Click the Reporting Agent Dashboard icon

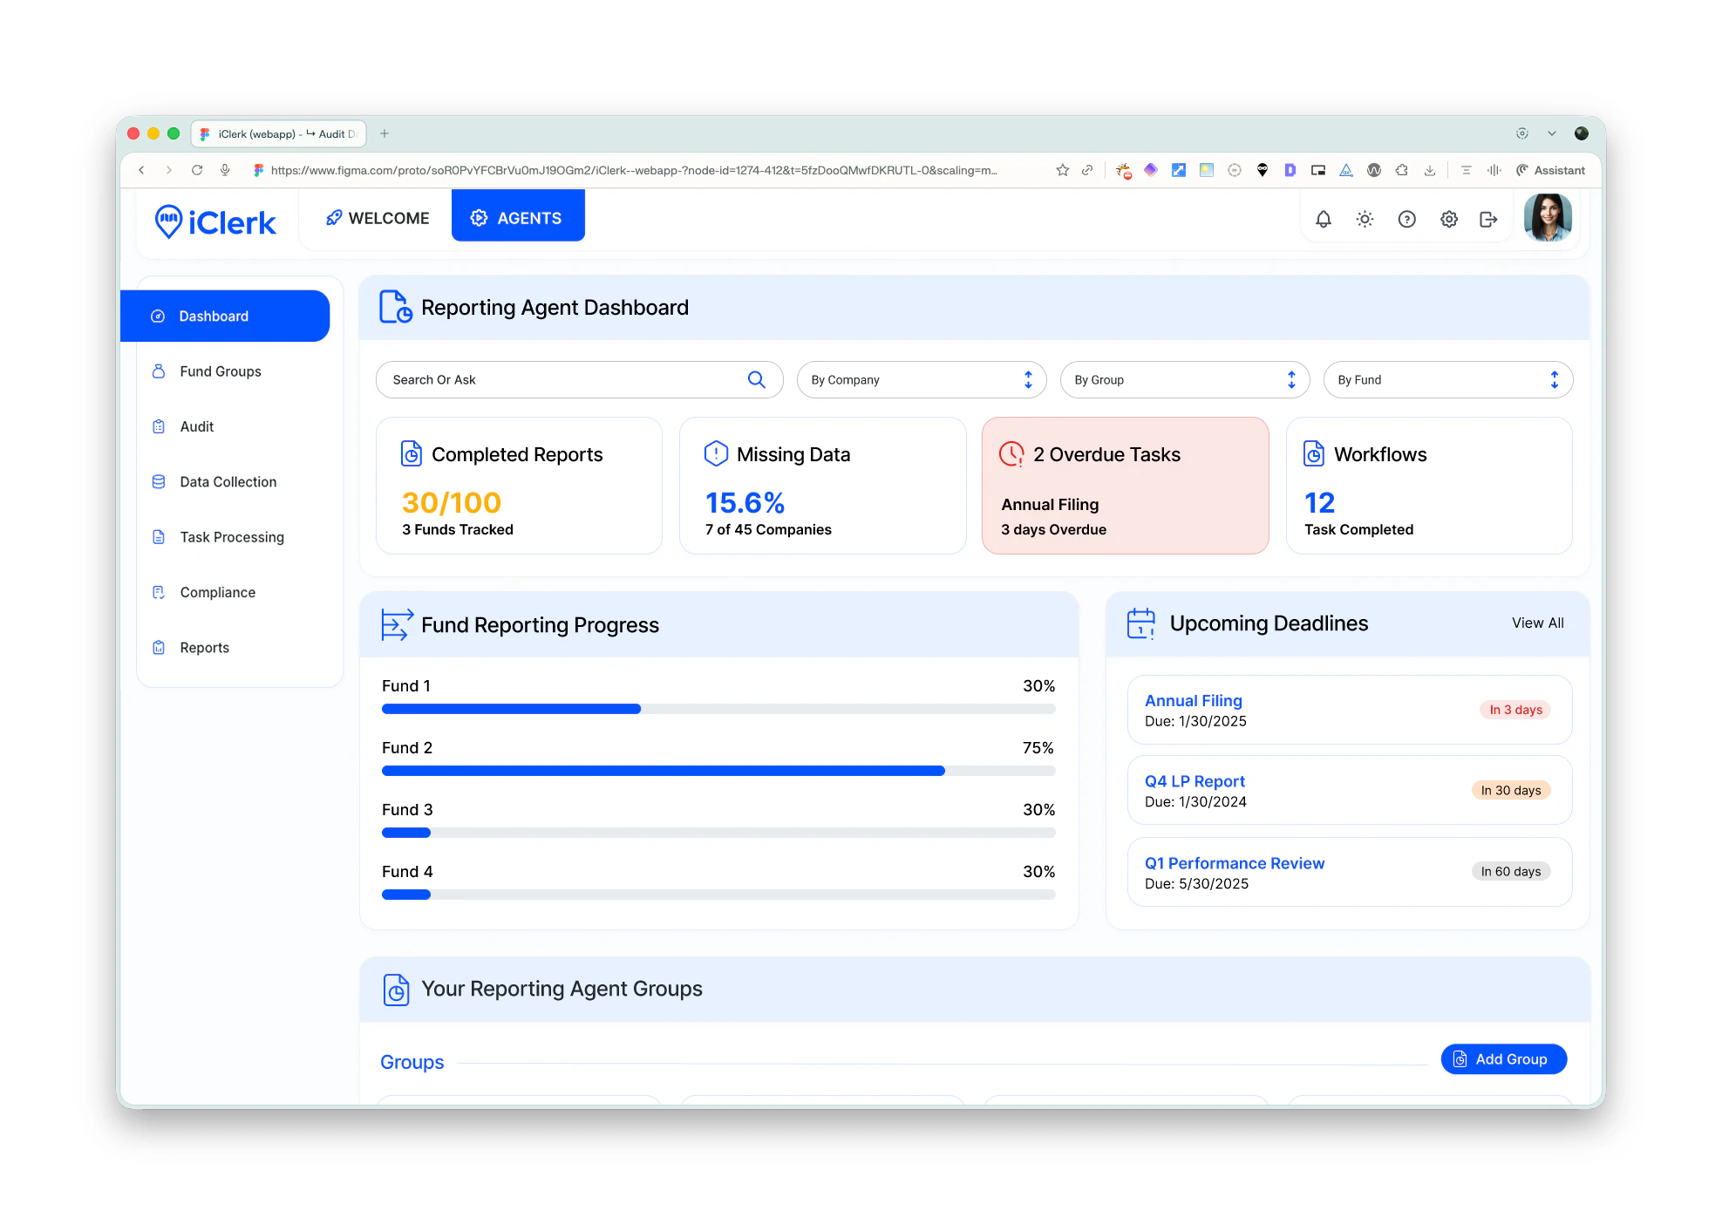point(395,307)
